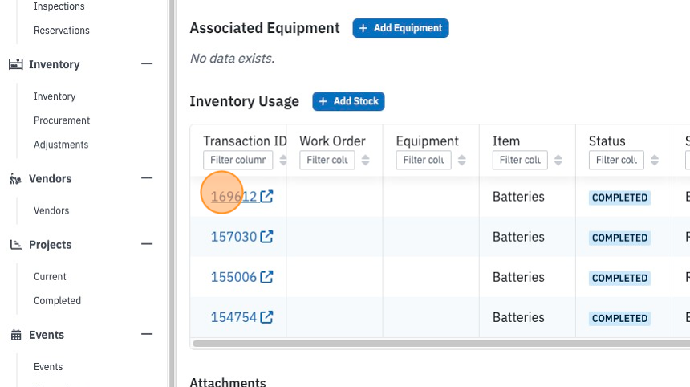Click the sidebar vertical divider scrollbar

coord(172,193)
